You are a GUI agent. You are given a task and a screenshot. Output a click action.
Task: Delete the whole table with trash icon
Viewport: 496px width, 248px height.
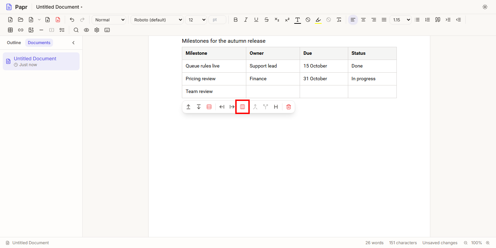click(289, 107)
